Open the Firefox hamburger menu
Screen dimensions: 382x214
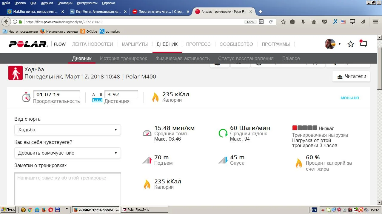[x=376, y=22]
